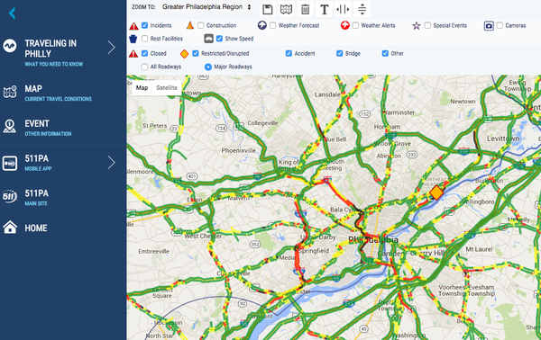Click the Lansdale label on the map

[x=327, y=94]
